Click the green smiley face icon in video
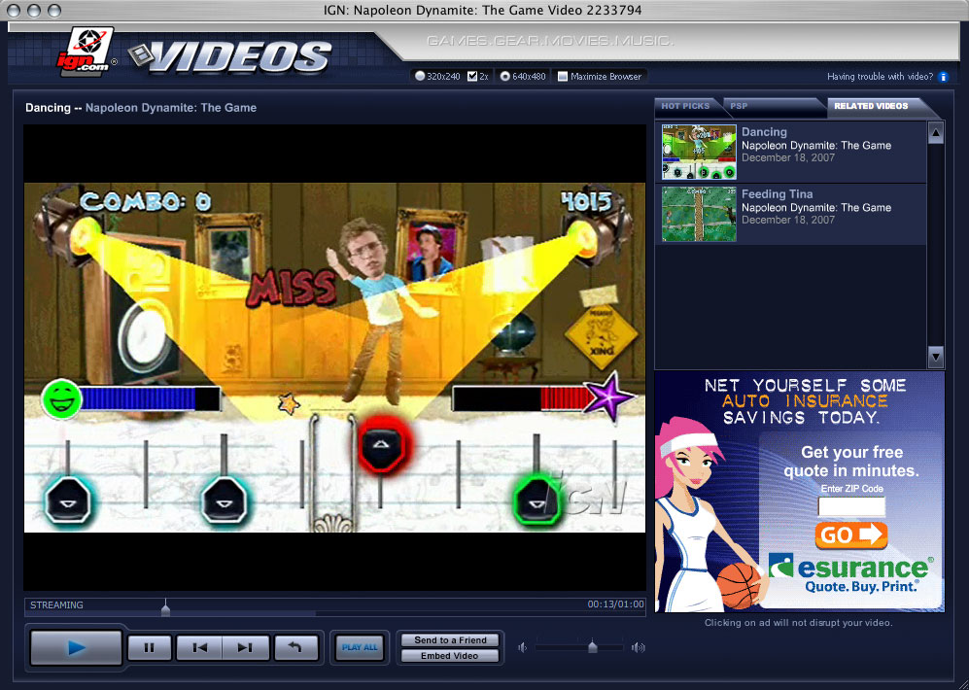The image size is (969, 690). (61, 399)
